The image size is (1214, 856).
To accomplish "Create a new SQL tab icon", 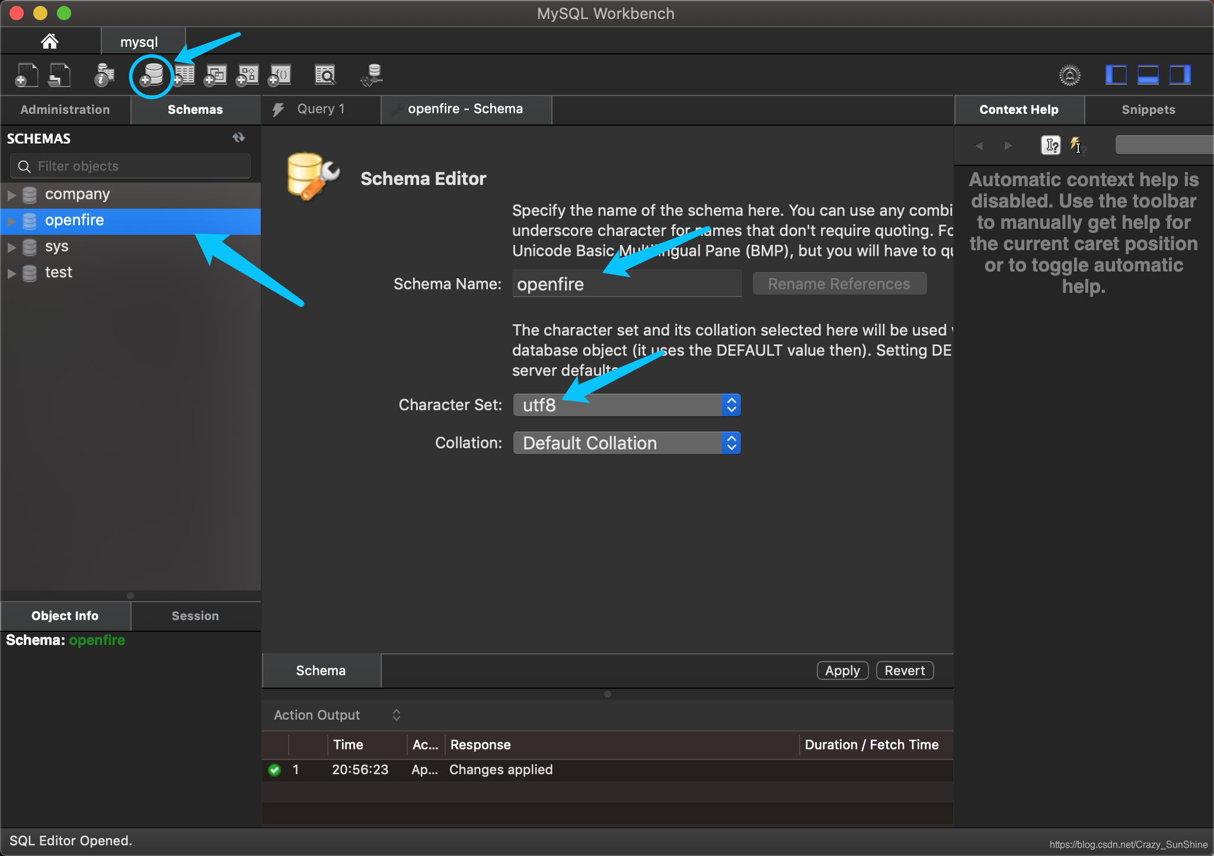I will 26,75.
